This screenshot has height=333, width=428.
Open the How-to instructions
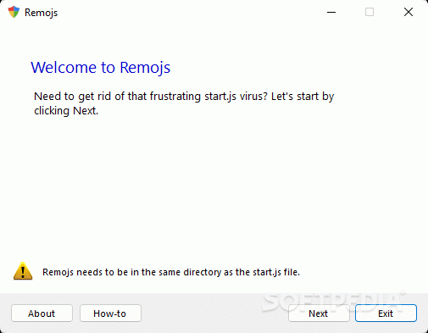click(x=110, y=314)
